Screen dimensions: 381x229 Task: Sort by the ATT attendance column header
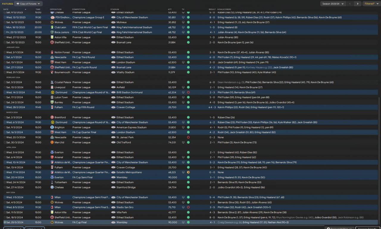pos(170,9)
